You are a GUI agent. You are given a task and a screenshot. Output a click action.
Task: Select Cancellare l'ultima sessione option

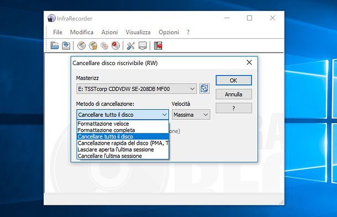123,156
